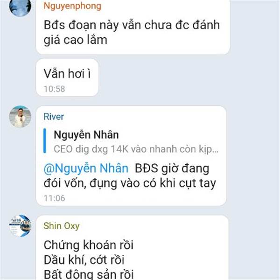Open River's profile avatar
Image resolution: width=280 pixels, height=280 pixels.
pos(20,116)
